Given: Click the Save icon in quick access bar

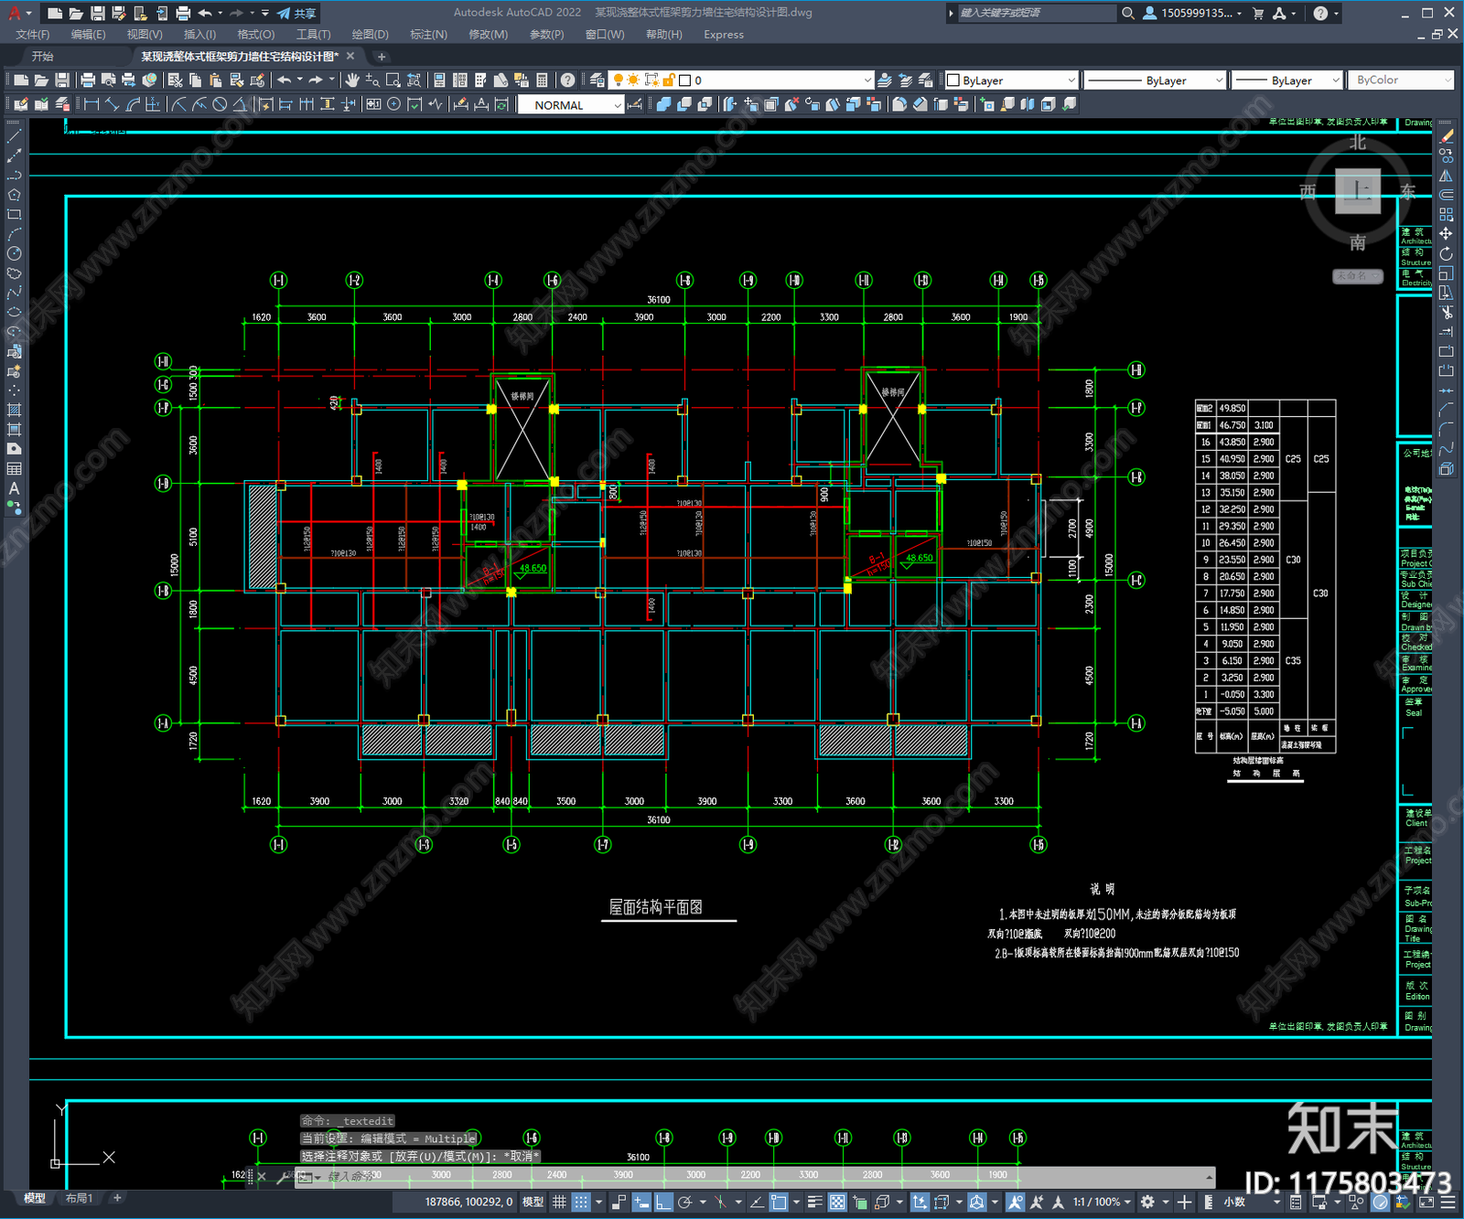Looking at the screenshot, I should pos(97,13).
